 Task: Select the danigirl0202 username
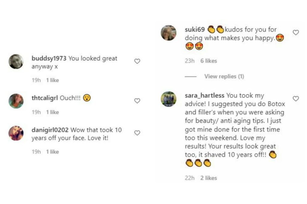coord(50,130)
